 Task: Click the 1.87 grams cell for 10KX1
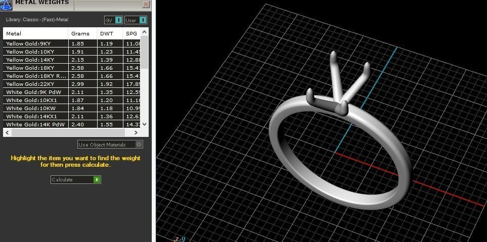click(82, 100)
